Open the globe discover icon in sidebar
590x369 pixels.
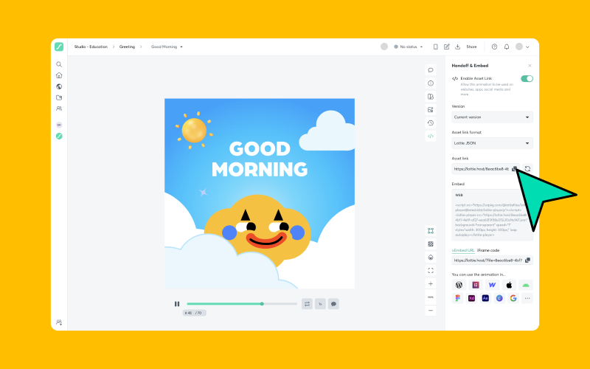[59, 86]
